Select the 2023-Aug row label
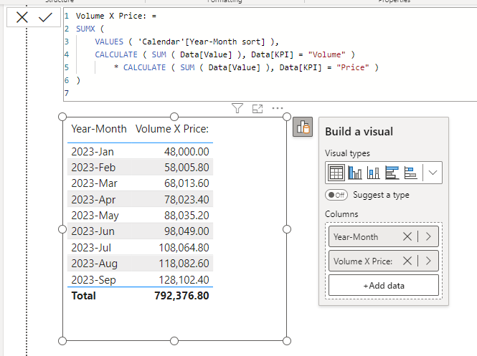 click(94, 264)
